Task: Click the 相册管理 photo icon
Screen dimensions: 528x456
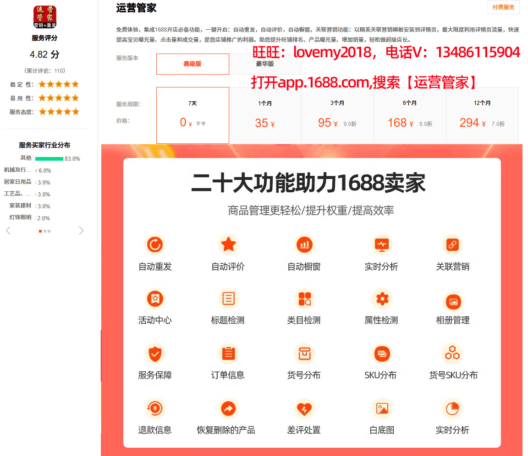Action: pyautogui.click(x=453, y=302)
